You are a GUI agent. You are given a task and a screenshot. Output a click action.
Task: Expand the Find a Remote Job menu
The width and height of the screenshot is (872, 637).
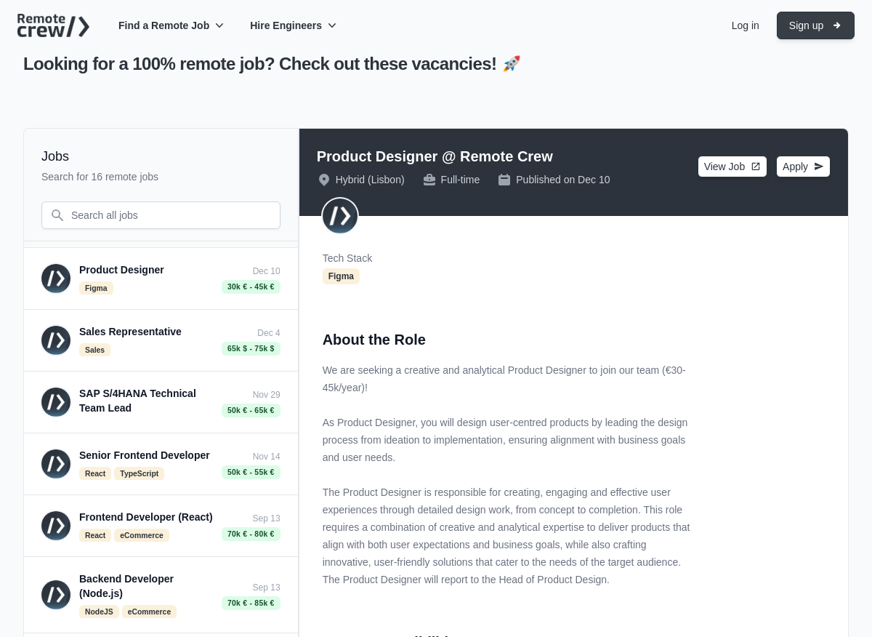(x=171, y=25)
